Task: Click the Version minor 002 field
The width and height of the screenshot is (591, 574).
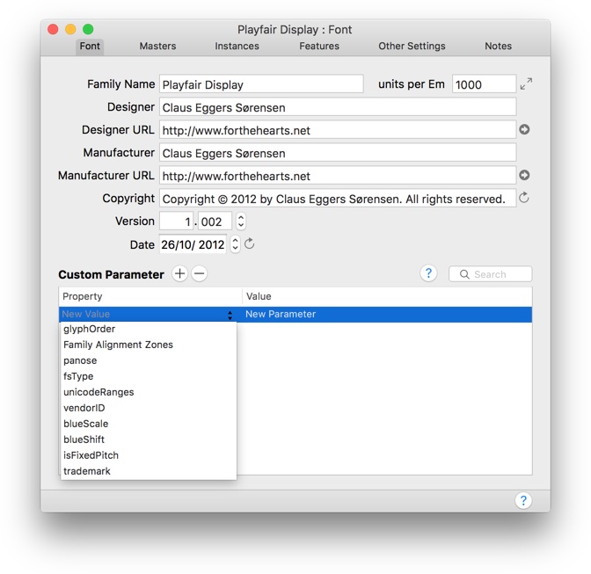Action: tap(215, 222)
